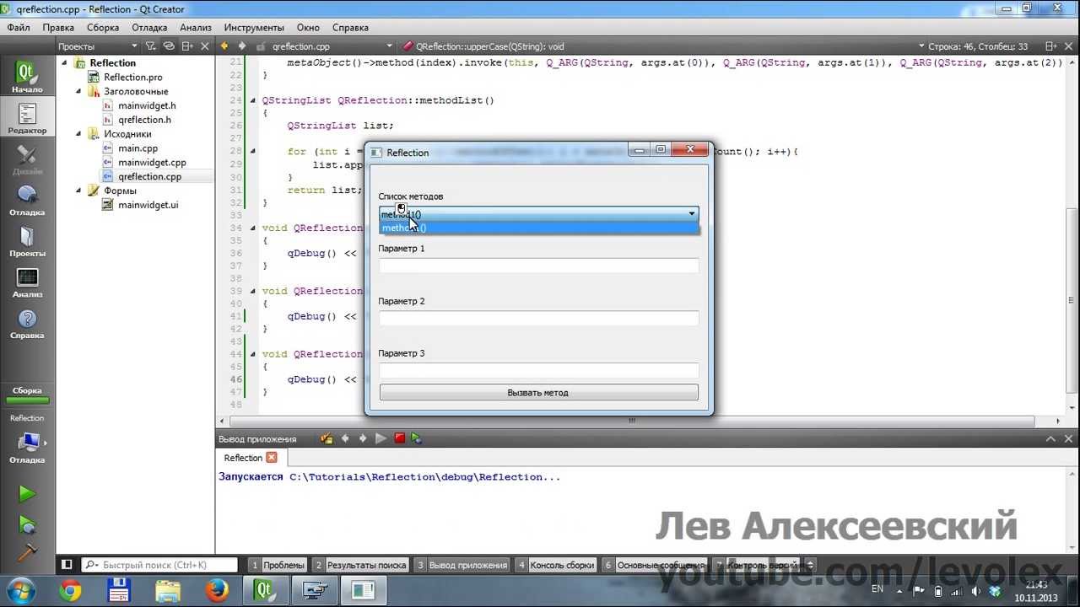Image resolution: width=1080 pixels, height=607 pixels.
Task: Open the Начало welcome mode
Action: coord(27,75)
